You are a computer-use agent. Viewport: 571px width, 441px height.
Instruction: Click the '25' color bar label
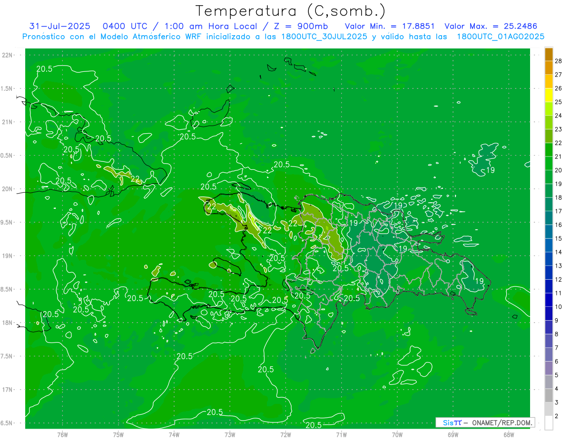point(559,102)
